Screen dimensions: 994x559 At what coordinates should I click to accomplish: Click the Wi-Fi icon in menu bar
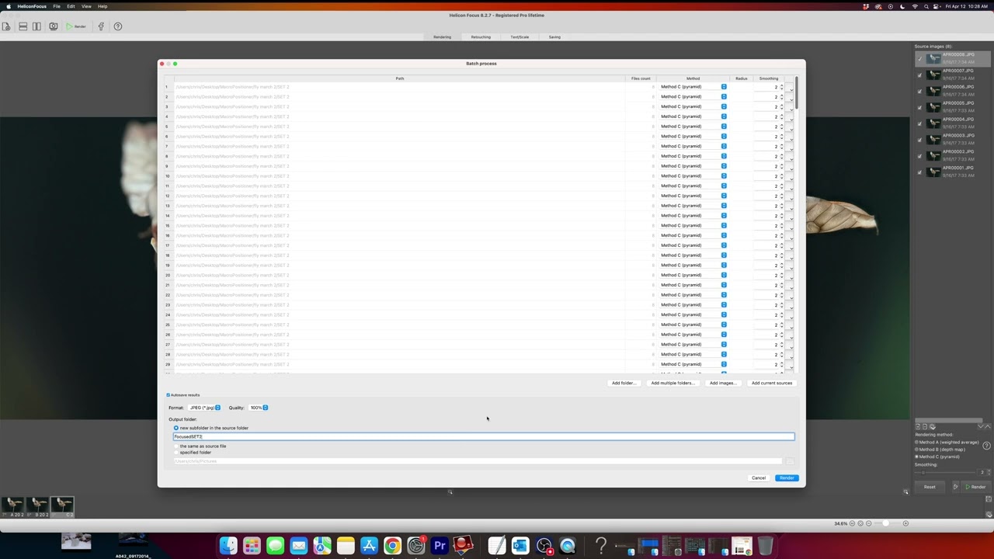(x=915, y=6)
